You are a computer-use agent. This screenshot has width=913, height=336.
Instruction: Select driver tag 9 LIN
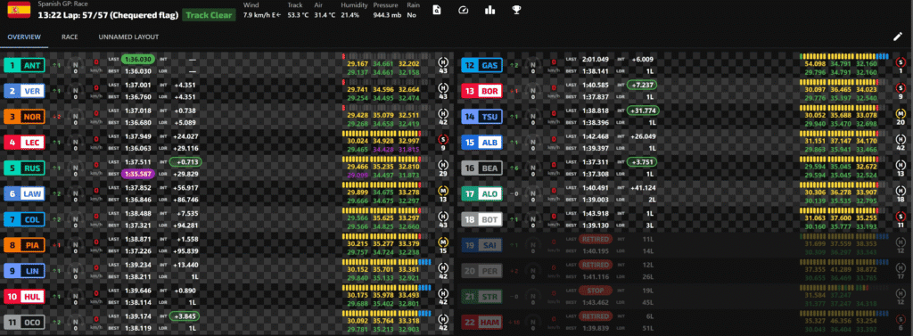tap(24, 271)
